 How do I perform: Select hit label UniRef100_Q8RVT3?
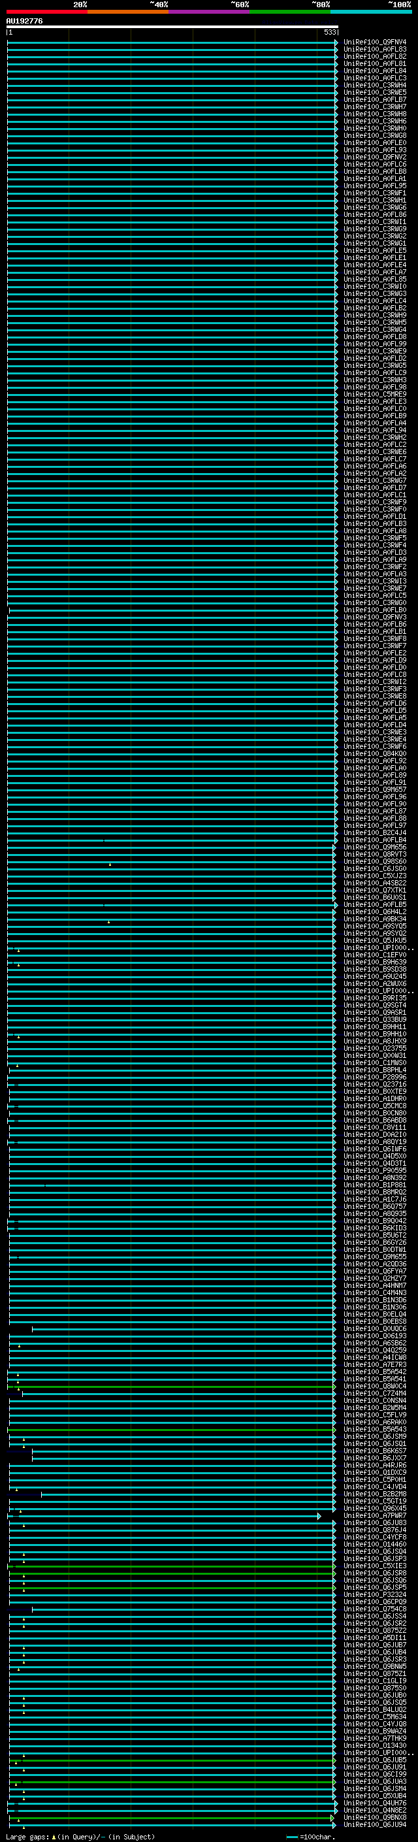tap(375, 855)
